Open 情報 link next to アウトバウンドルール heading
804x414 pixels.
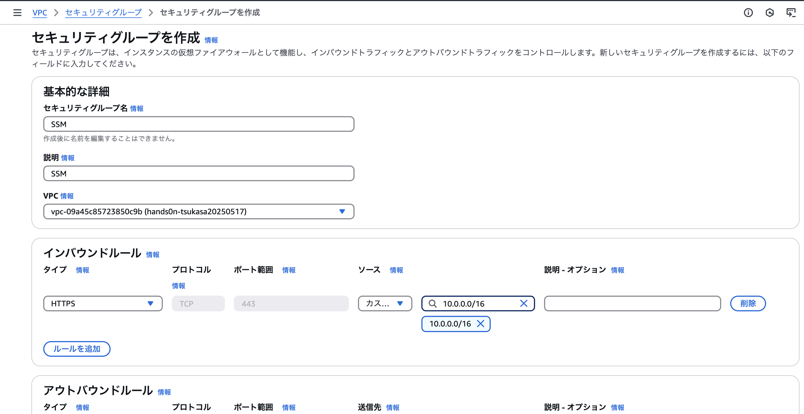[x=164, y=392]
